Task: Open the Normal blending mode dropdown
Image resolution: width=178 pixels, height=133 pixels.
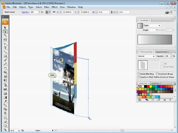Action: point(153,56)
